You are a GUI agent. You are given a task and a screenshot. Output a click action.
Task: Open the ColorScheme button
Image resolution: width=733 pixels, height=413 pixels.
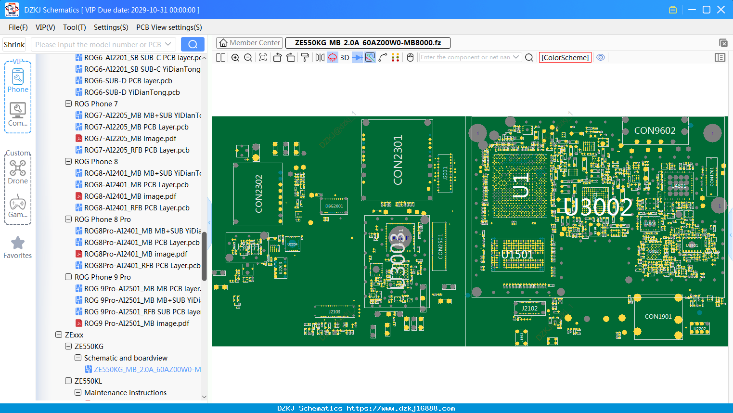pos(565,57)
